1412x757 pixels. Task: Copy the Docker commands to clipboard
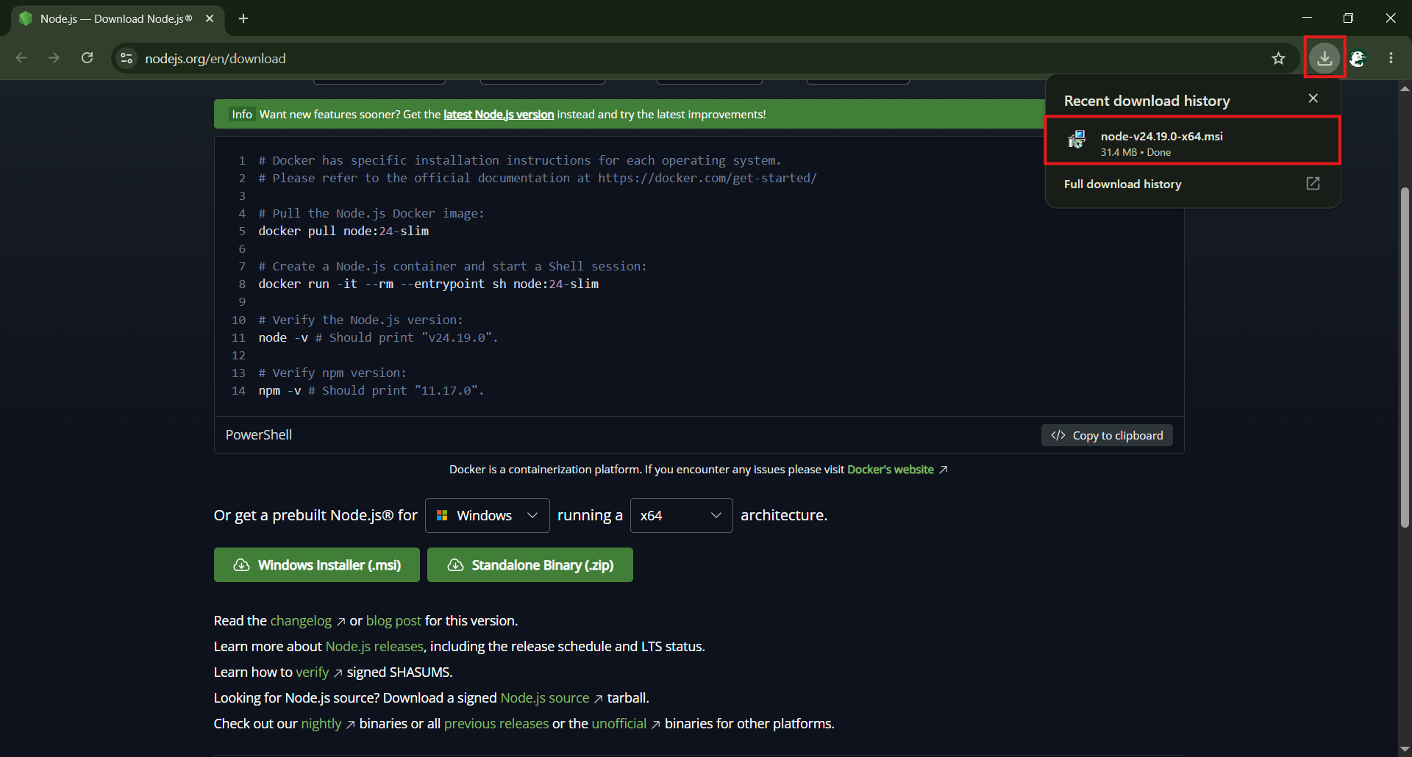pyautogui.click(x=1107, y=435)
